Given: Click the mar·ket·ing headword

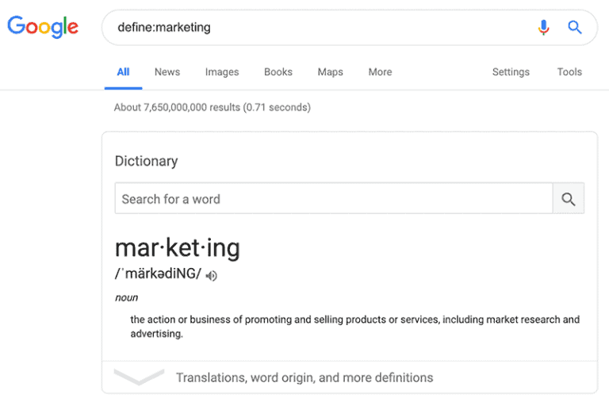Looking at the screenshot, I should (178, 248).
